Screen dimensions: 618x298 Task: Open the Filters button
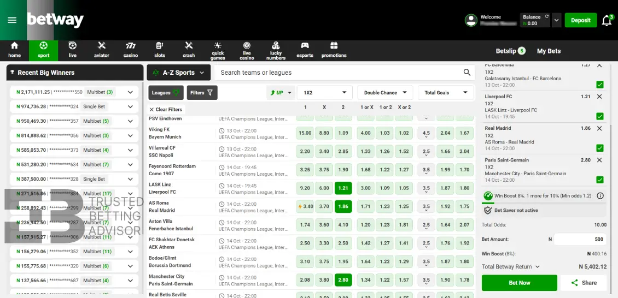(x=202, y=93)
